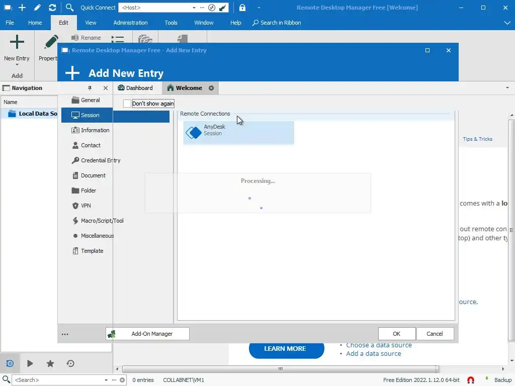Select Session category in sidebar
The image size is (515, 386).
click(x=115, y=115)
